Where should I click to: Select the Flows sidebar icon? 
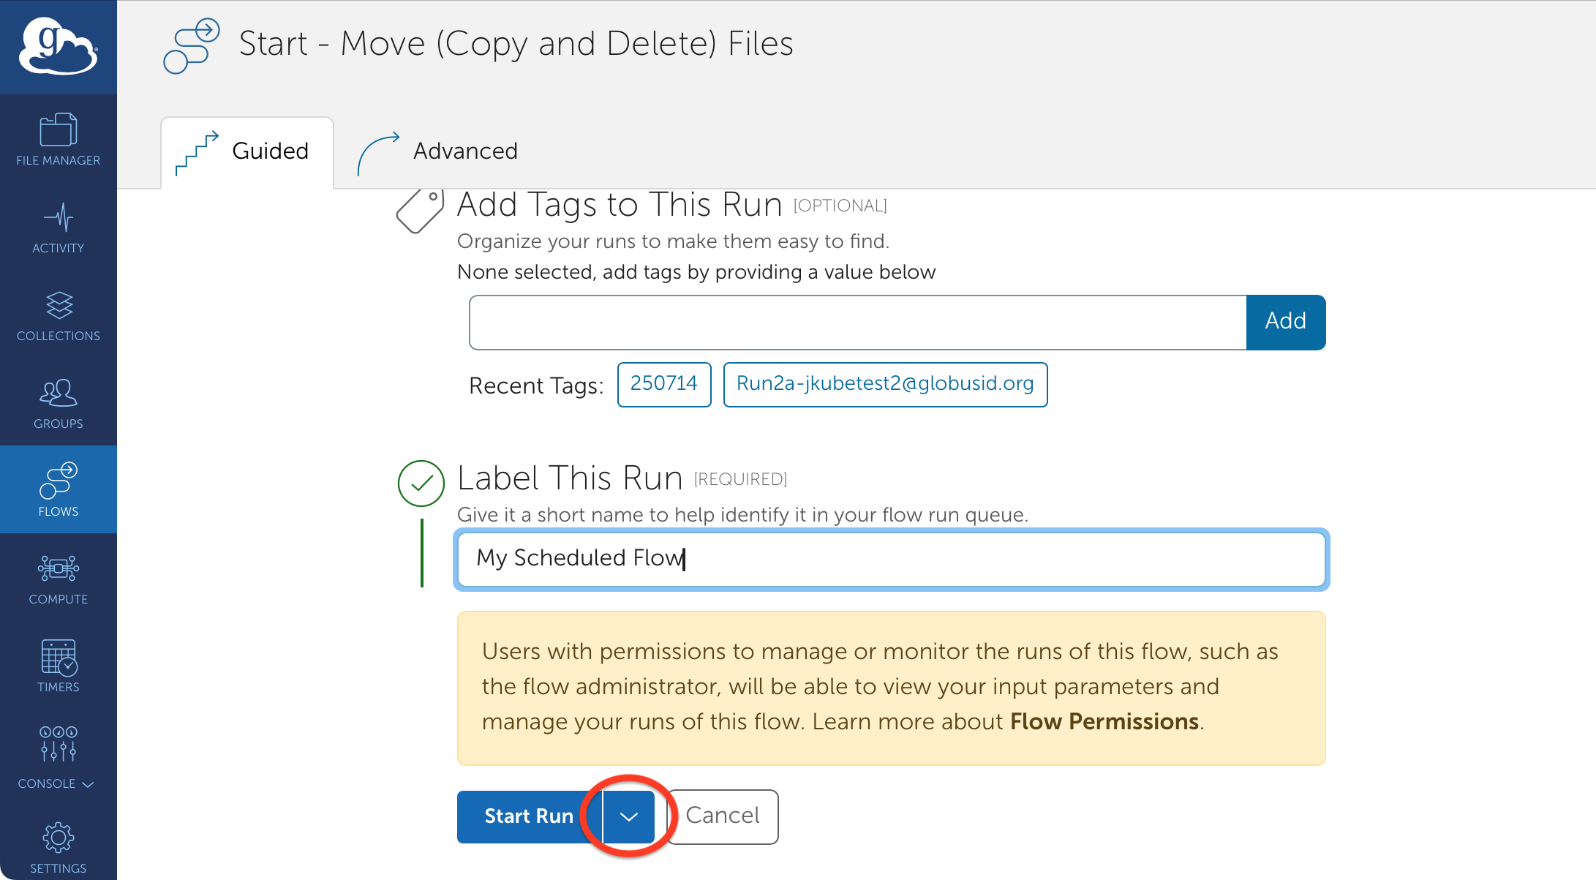pyautogui.click(x=58, y=489)
